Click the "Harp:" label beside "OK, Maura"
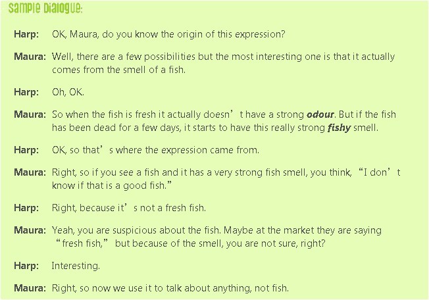 click(26, 33)
